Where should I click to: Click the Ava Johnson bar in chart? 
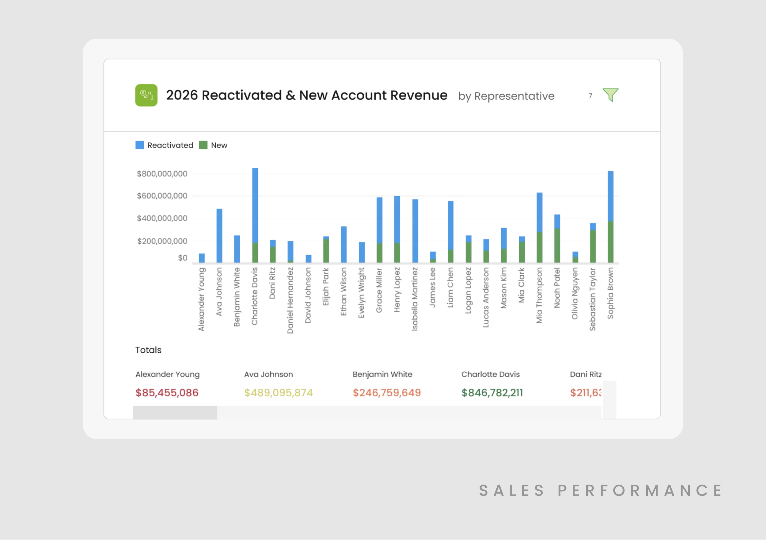219,236
